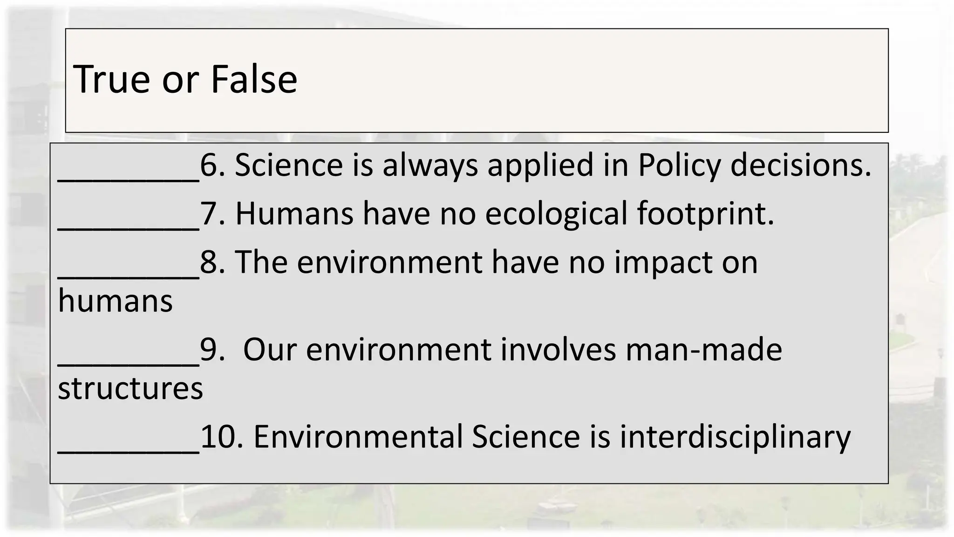Image resolution: width=954 pixels, height=537 pixels.
Task: Click the word 'False' in the title
Action: coord(254,79)
